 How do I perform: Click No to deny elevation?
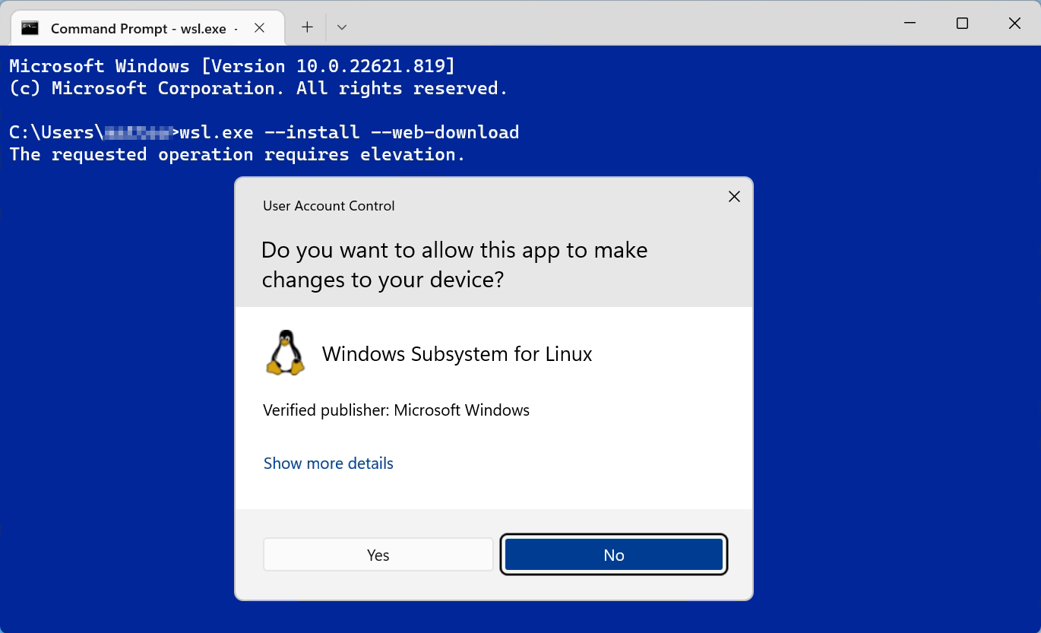pyautogui.click(x=613, y=555)
